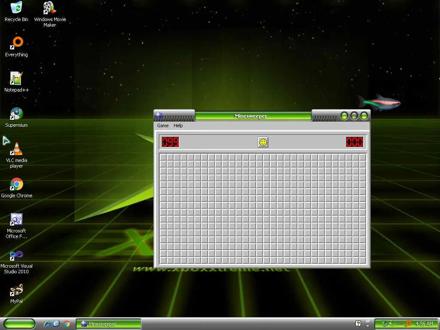Select the Google Chrome desktop shortcut
This screenshot has width=440, height=330.
[17, 187]
